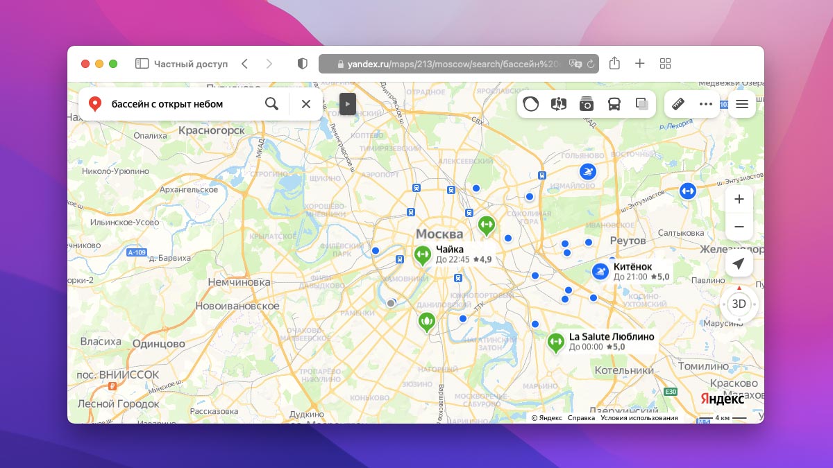The height and width of the screenshot is (468, 833).
Task: Open the Чайка green marker
Action: pyautogui.click(x=422, y=256)
